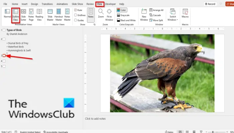Open Notes Page view
234x133 pixels.
pyautogui.click(x=31, y=15)
